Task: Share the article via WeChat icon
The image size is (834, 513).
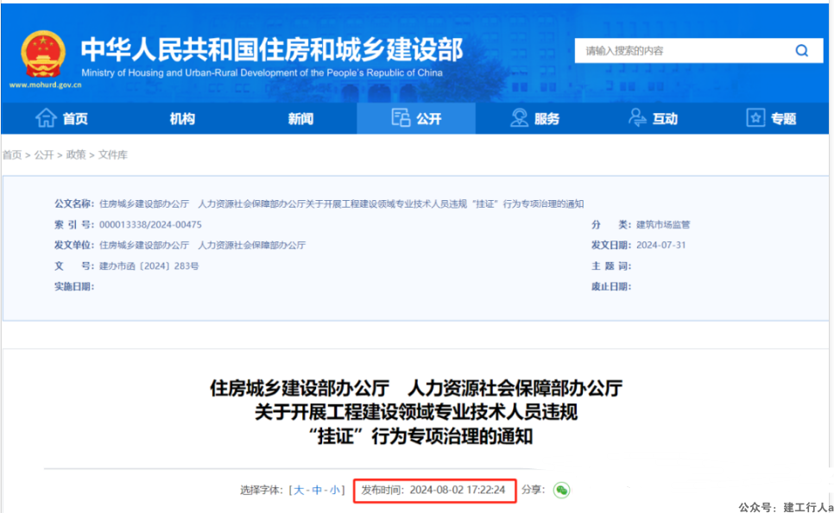Action: [561, 490]
